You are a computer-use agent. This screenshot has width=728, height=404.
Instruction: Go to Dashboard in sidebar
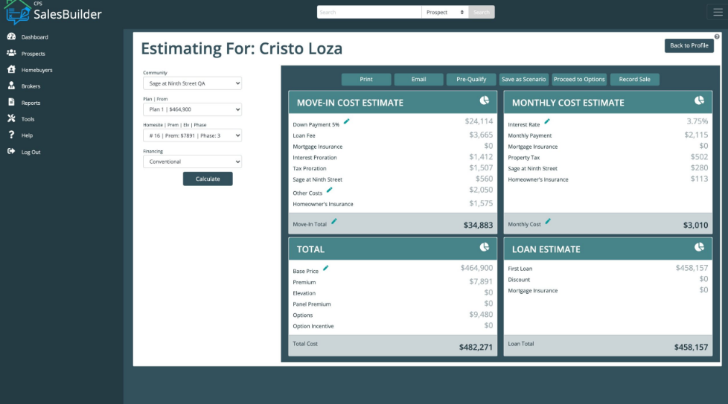(x=34, y=37)
